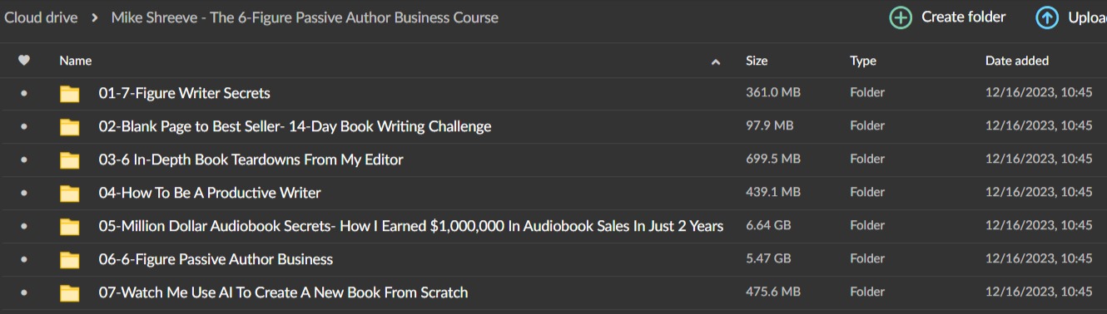1107x314 pixels.
Task: Open the 02-Blank Page to Best Seller folder
Action: pos(295,126)
